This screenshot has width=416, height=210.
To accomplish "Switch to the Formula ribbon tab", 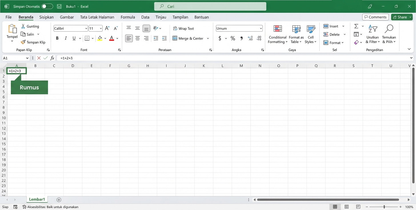I will point(128,17).
